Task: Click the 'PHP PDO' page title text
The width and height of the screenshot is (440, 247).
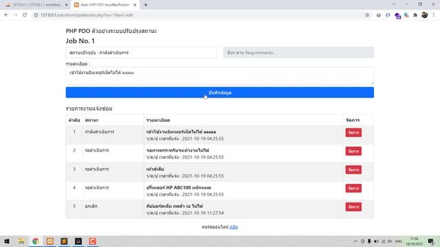Action: [x=111, y=31]
